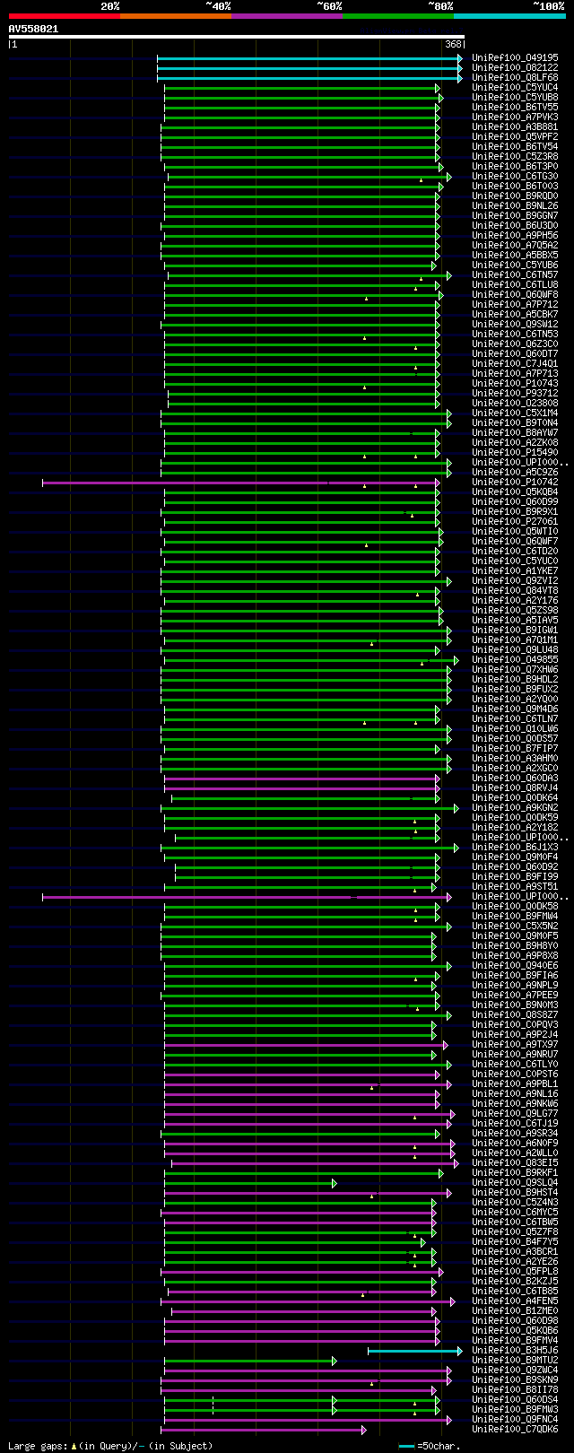Click the purple ~60% identity legend segment
The width and height of the screenshot is (574, 1453).
(x=286, y=16)
